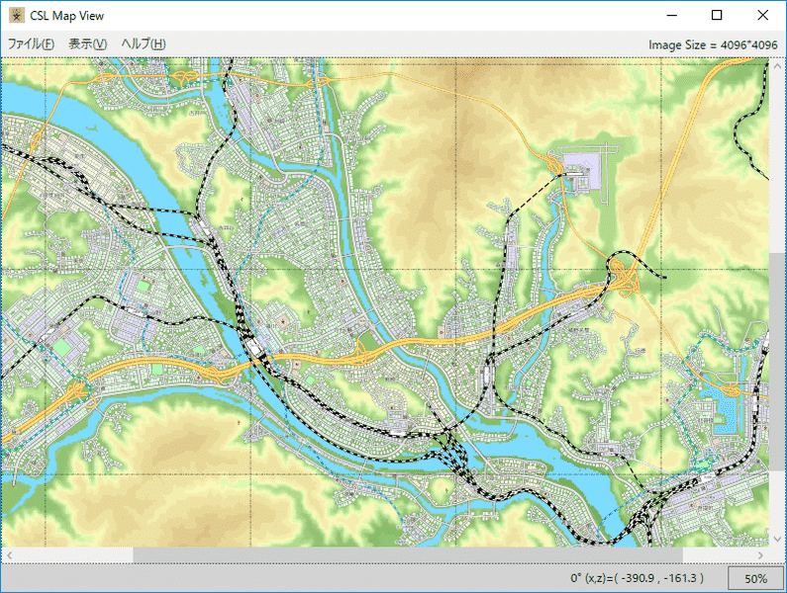Minimize the CSL Map View window

coord(671,16)
